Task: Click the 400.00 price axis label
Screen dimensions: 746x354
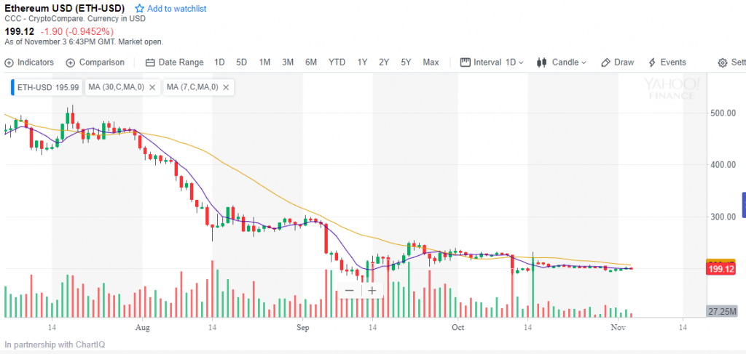Action: coord(722,165)
